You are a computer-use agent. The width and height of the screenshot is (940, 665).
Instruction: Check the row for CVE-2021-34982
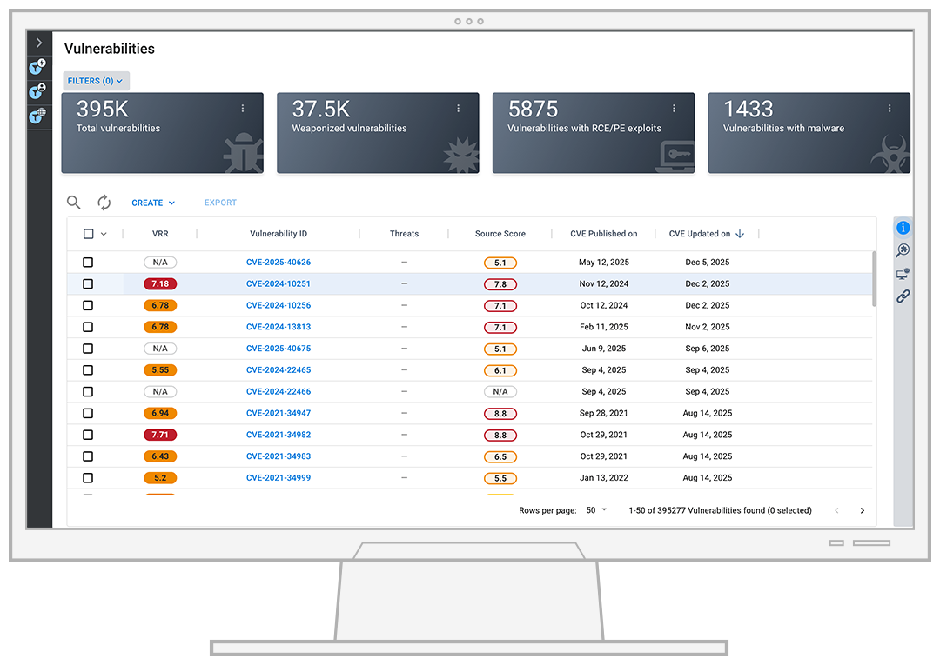coord(87,435)
